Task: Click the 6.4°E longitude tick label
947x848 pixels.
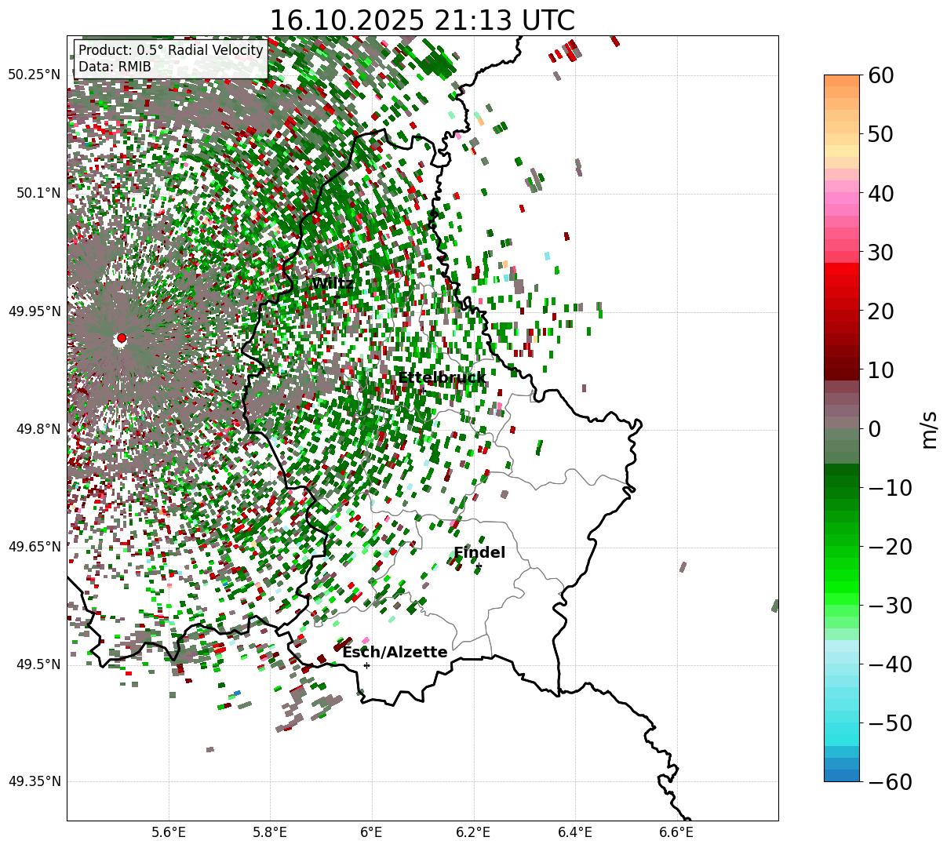Action: 575,832
